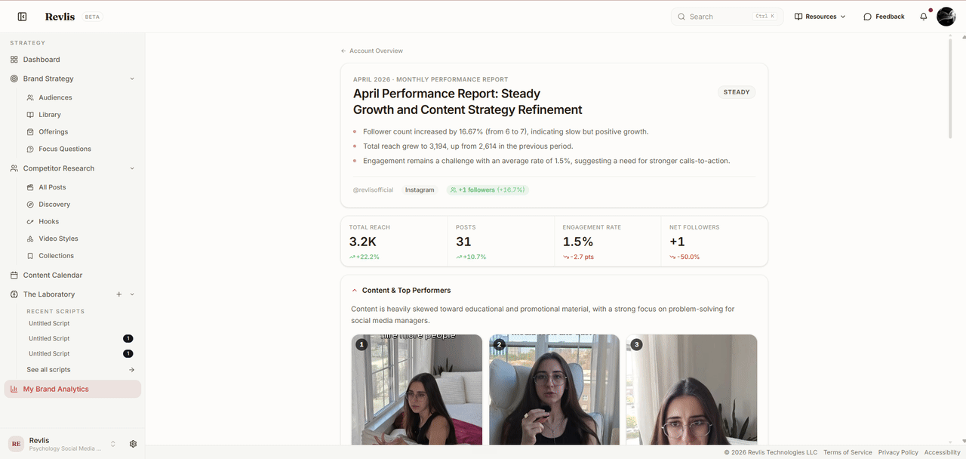Open notifications using the bell icon
Viewport: 966px width, 459px height.
[924, 17]
